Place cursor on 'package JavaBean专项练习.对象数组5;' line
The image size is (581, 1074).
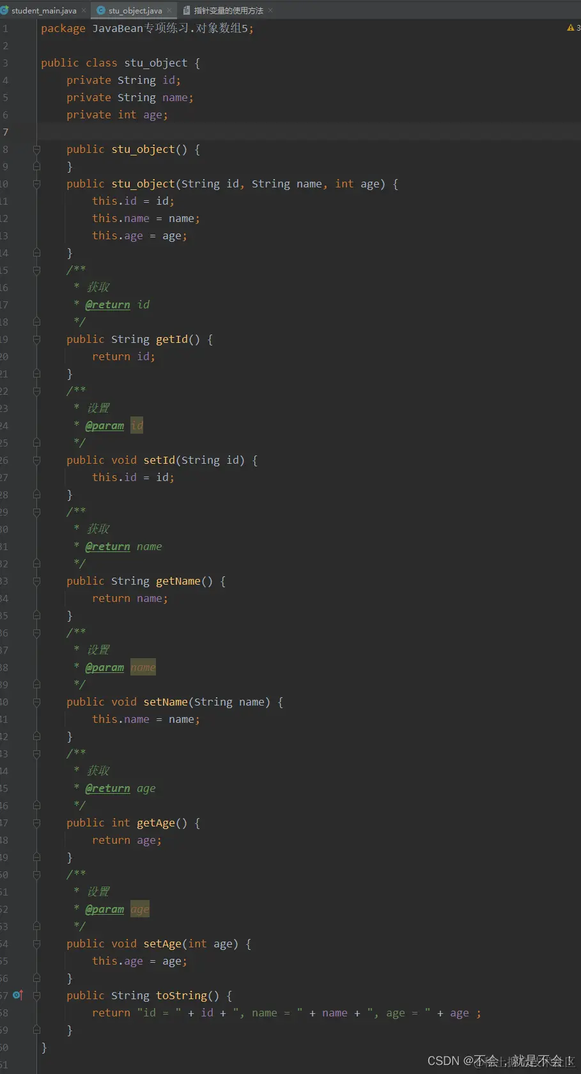[x=147, y=28]
